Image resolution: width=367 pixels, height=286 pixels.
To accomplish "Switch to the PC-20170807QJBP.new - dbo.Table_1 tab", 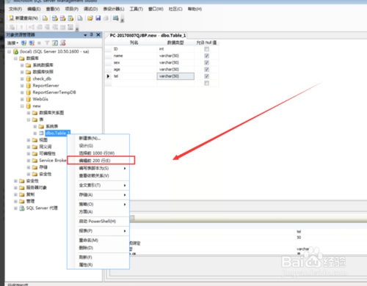I will click(148, 35).
